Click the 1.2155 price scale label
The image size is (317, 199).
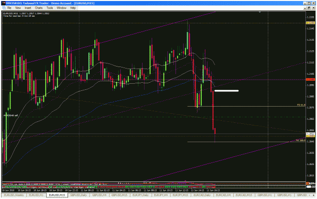tap(310, 17)
